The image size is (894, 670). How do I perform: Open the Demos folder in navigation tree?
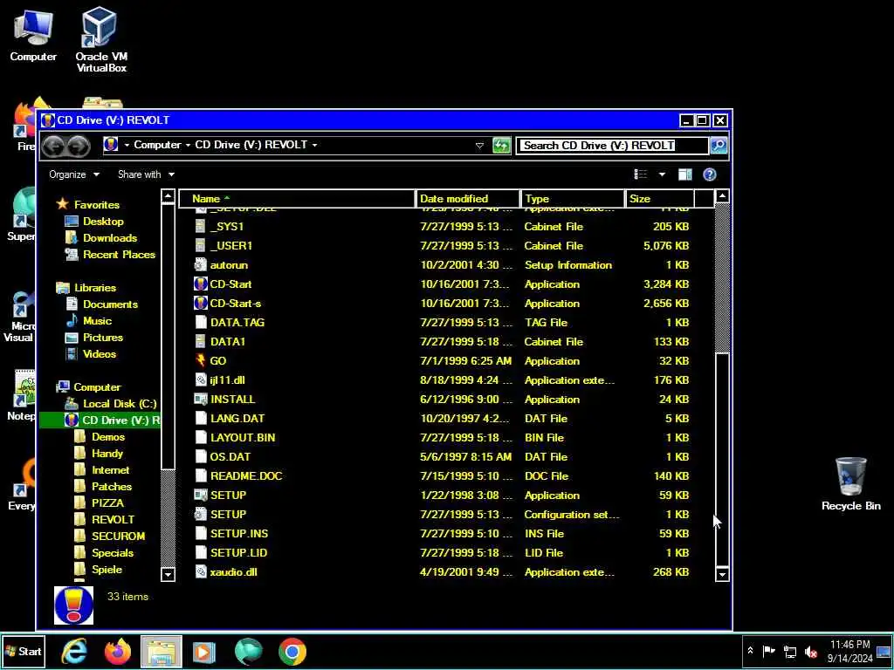pyautogui.click(x=107, y=436)
